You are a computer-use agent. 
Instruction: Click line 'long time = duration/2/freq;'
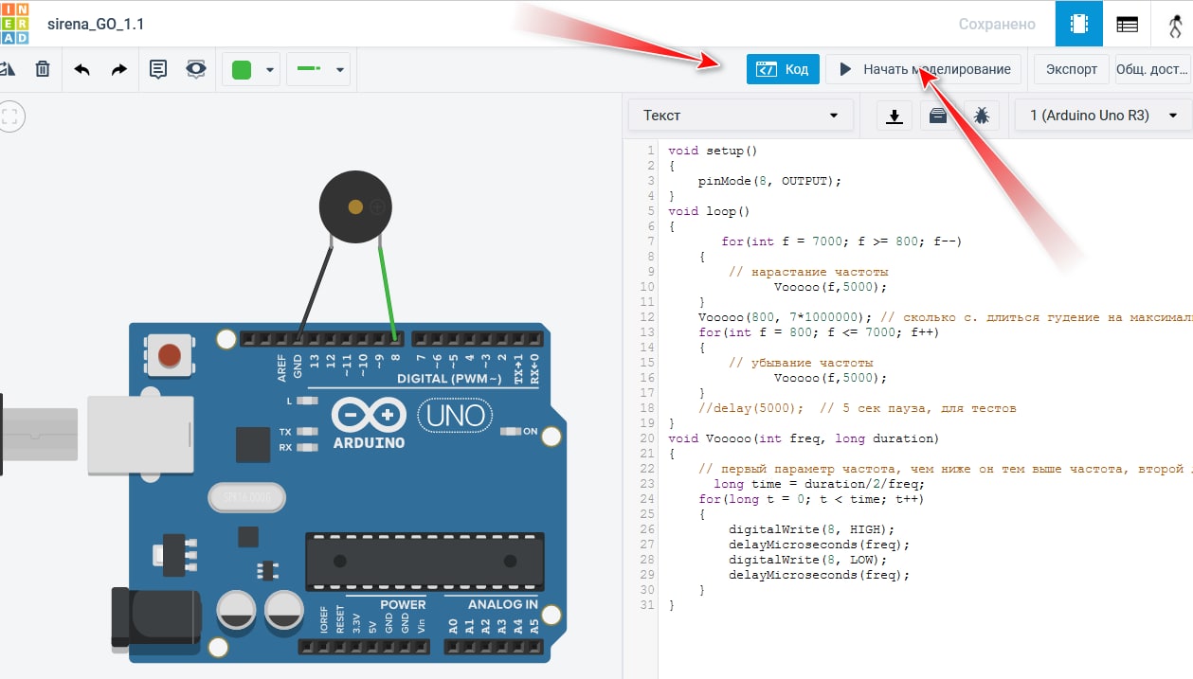tap(819, 484)
